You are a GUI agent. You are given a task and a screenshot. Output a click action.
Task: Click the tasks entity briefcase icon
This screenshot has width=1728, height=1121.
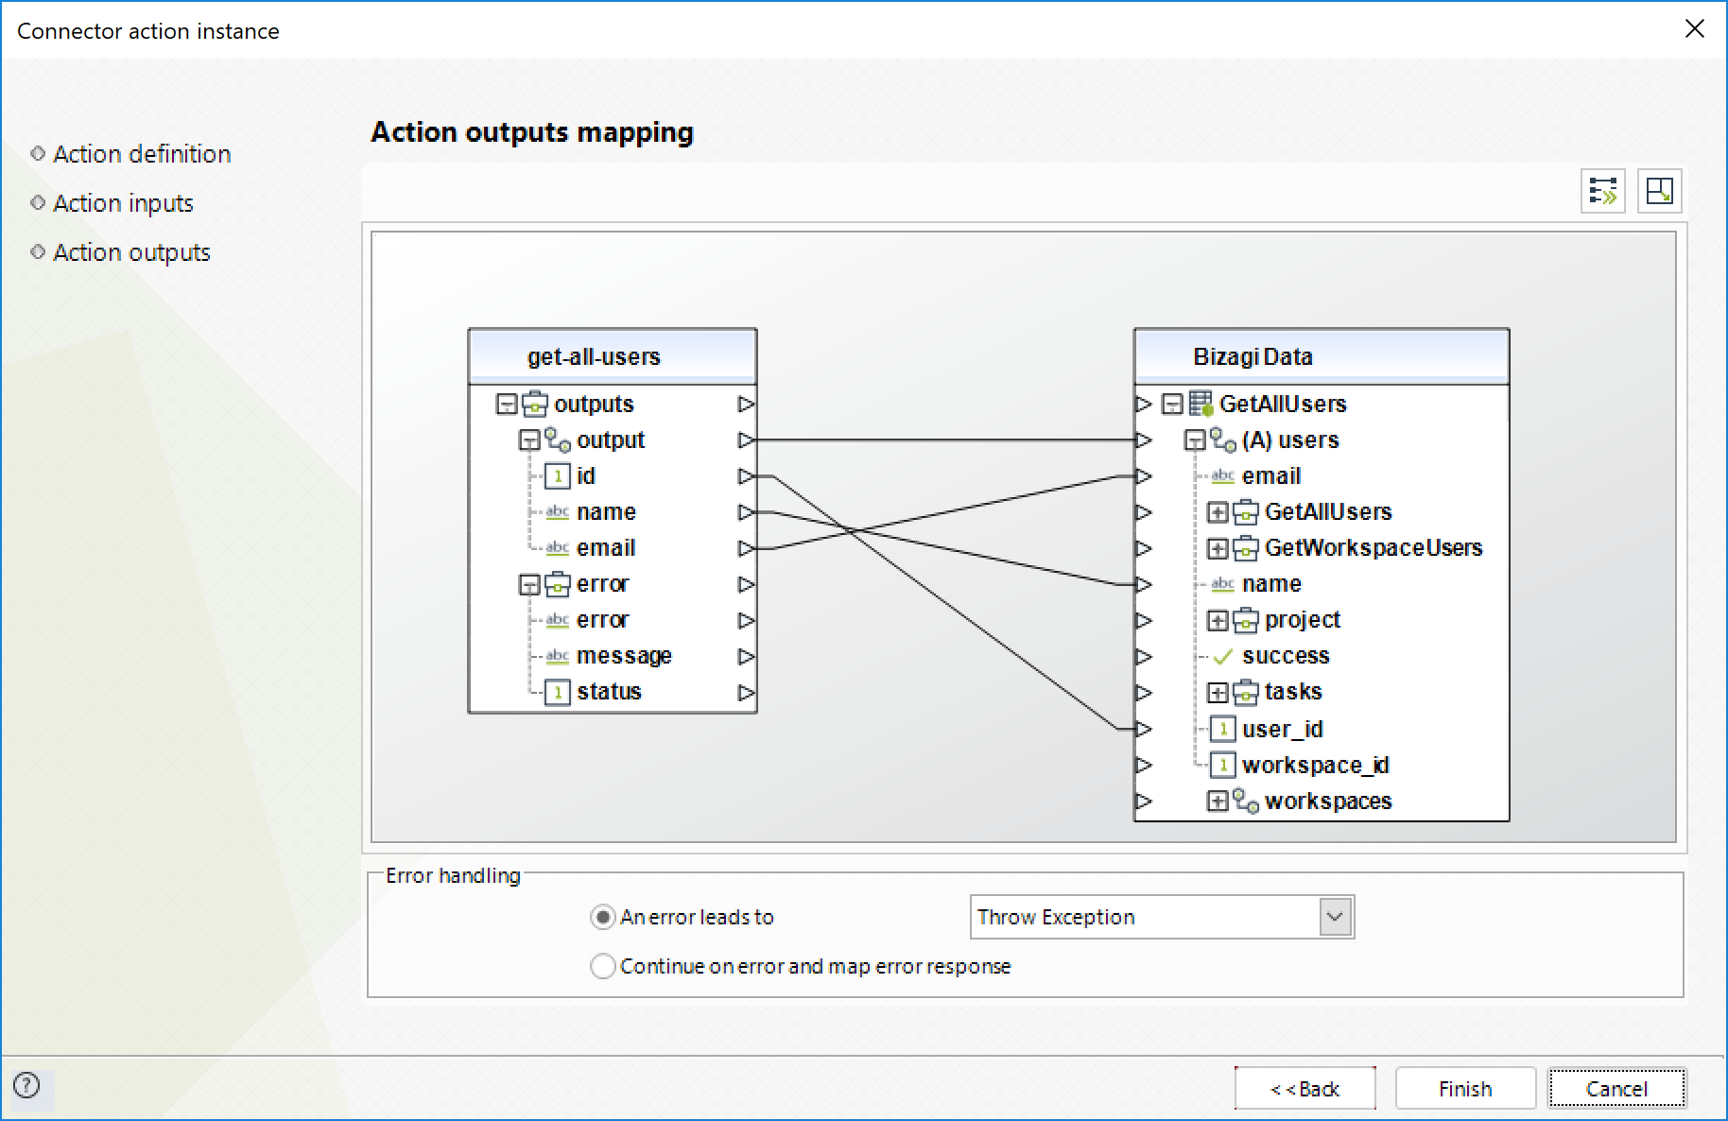point(1246,692)
